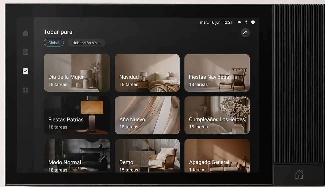
Task: Tap the "Tocar para" heading
Action: [x=58, y=32]
